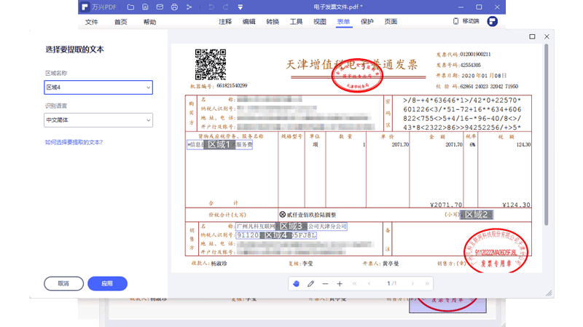
Task: Switch to the 保护 tab
Action: [x=367, y=22]
